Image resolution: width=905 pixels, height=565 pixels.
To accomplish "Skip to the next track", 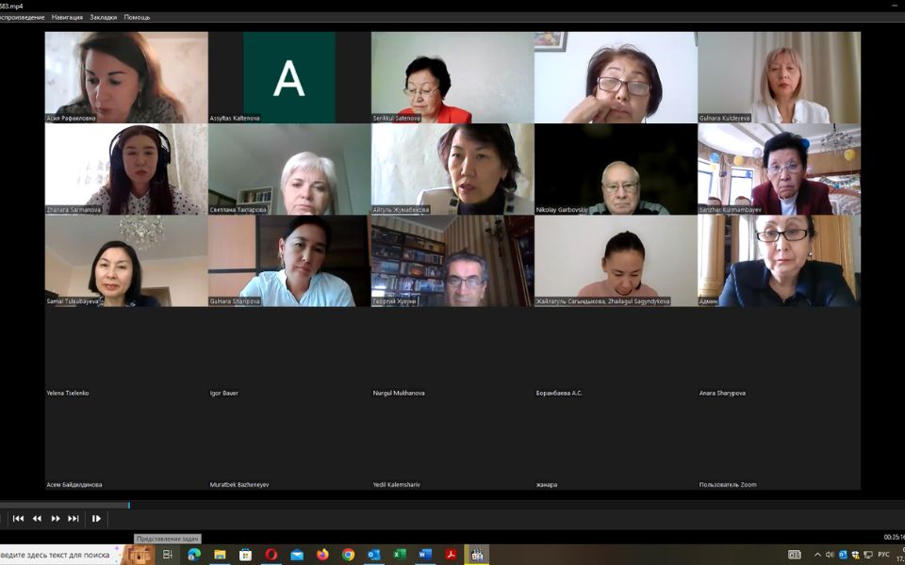I will 74,518.
